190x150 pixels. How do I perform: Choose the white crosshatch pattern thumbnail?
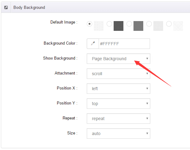pyautogui.click(x=99, y=26)
